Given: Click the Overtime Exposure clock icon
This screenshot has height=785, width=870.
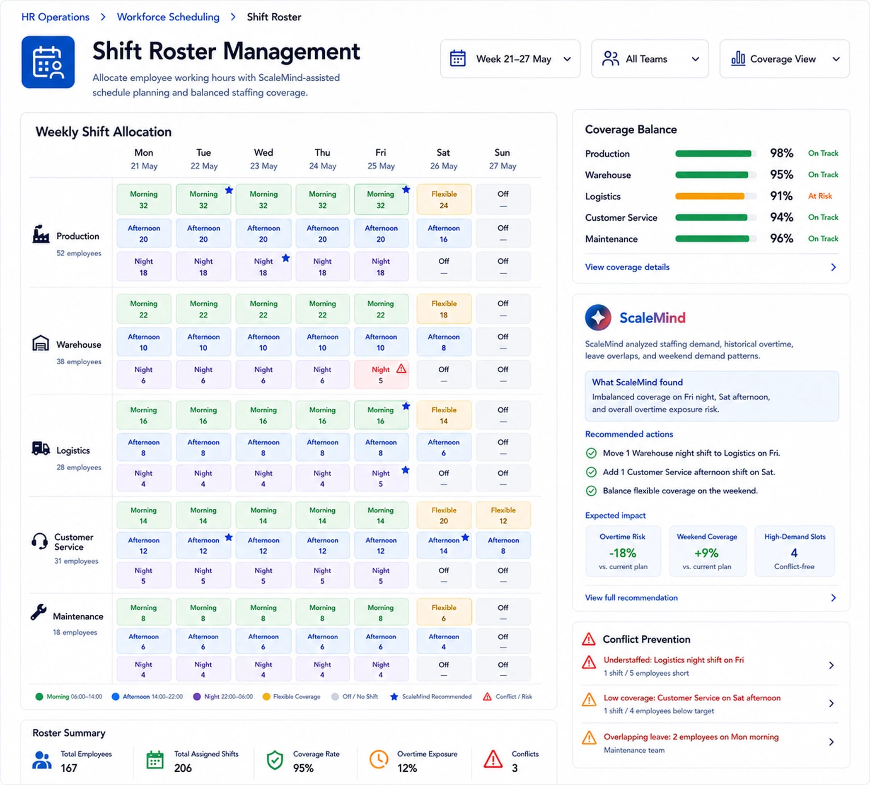Looking at the screenshot, I should (379, 760).
